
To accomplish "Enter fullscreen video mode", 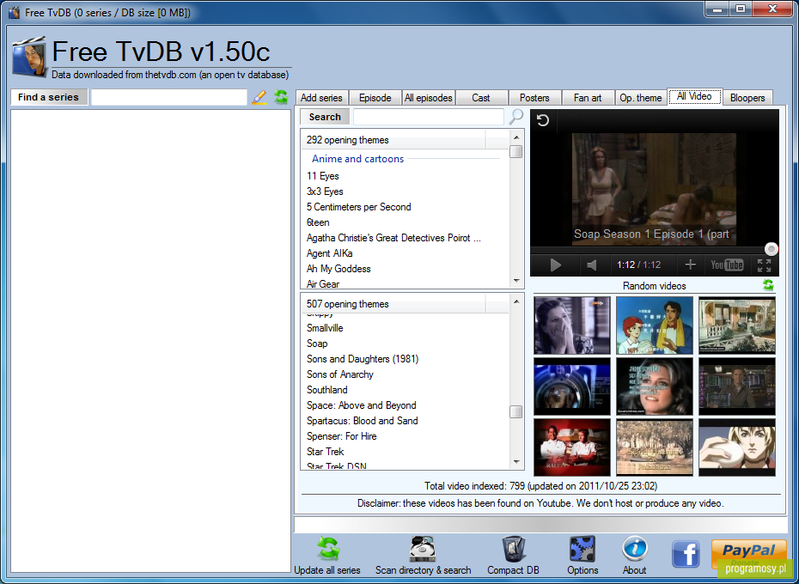I will click(x=764, y=265).
